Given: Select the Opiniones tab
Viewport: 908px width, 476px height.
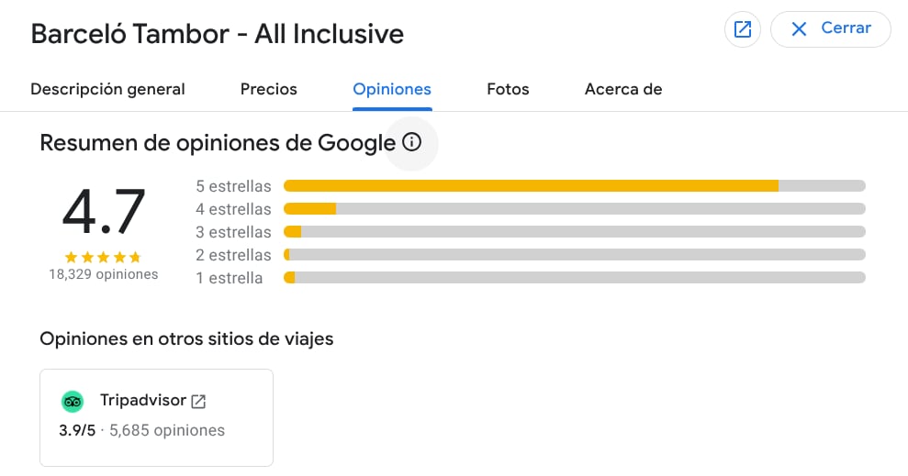Looking at the screenshot, I should point(392,89).
